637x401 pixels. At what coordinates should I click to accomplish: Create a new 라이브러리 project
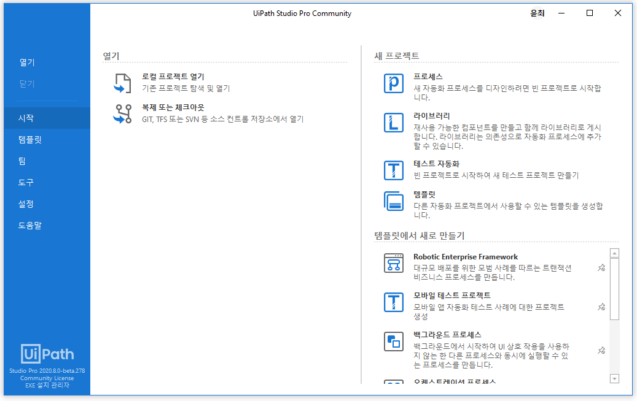(x=432, y=116)
